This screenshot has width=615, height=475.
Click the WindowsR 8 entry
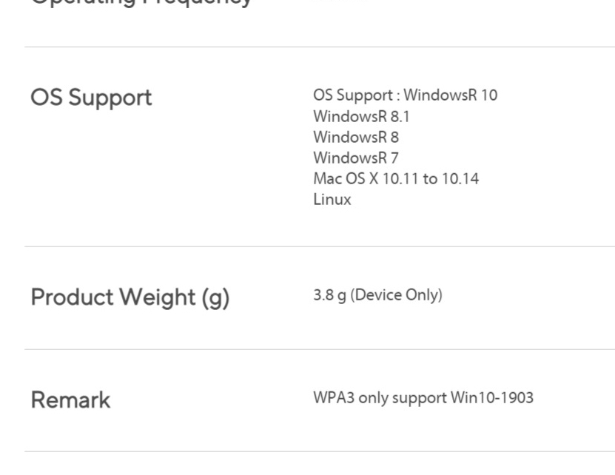[x=356, y=138]
